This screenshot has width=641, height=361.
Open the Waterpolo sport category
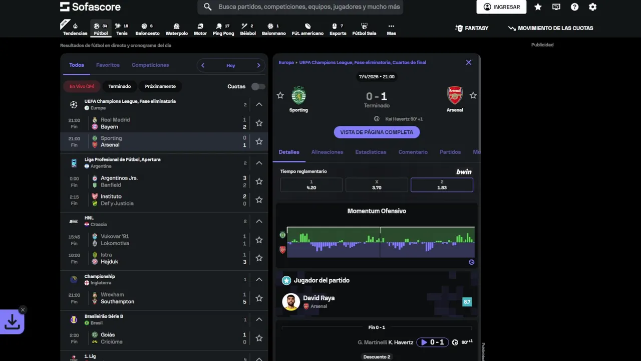176,29
